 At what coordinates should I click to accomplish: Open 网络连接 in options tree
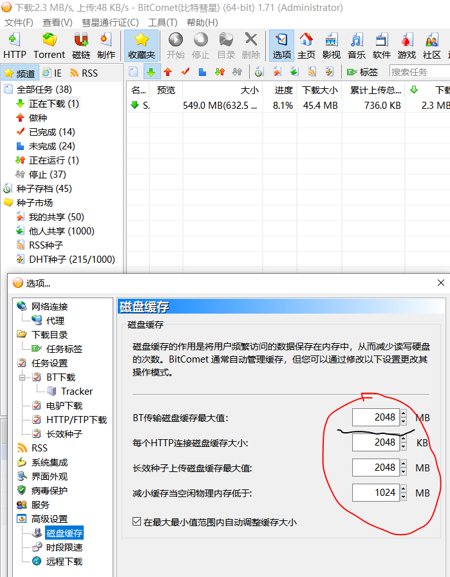click(x=50, y=307)
